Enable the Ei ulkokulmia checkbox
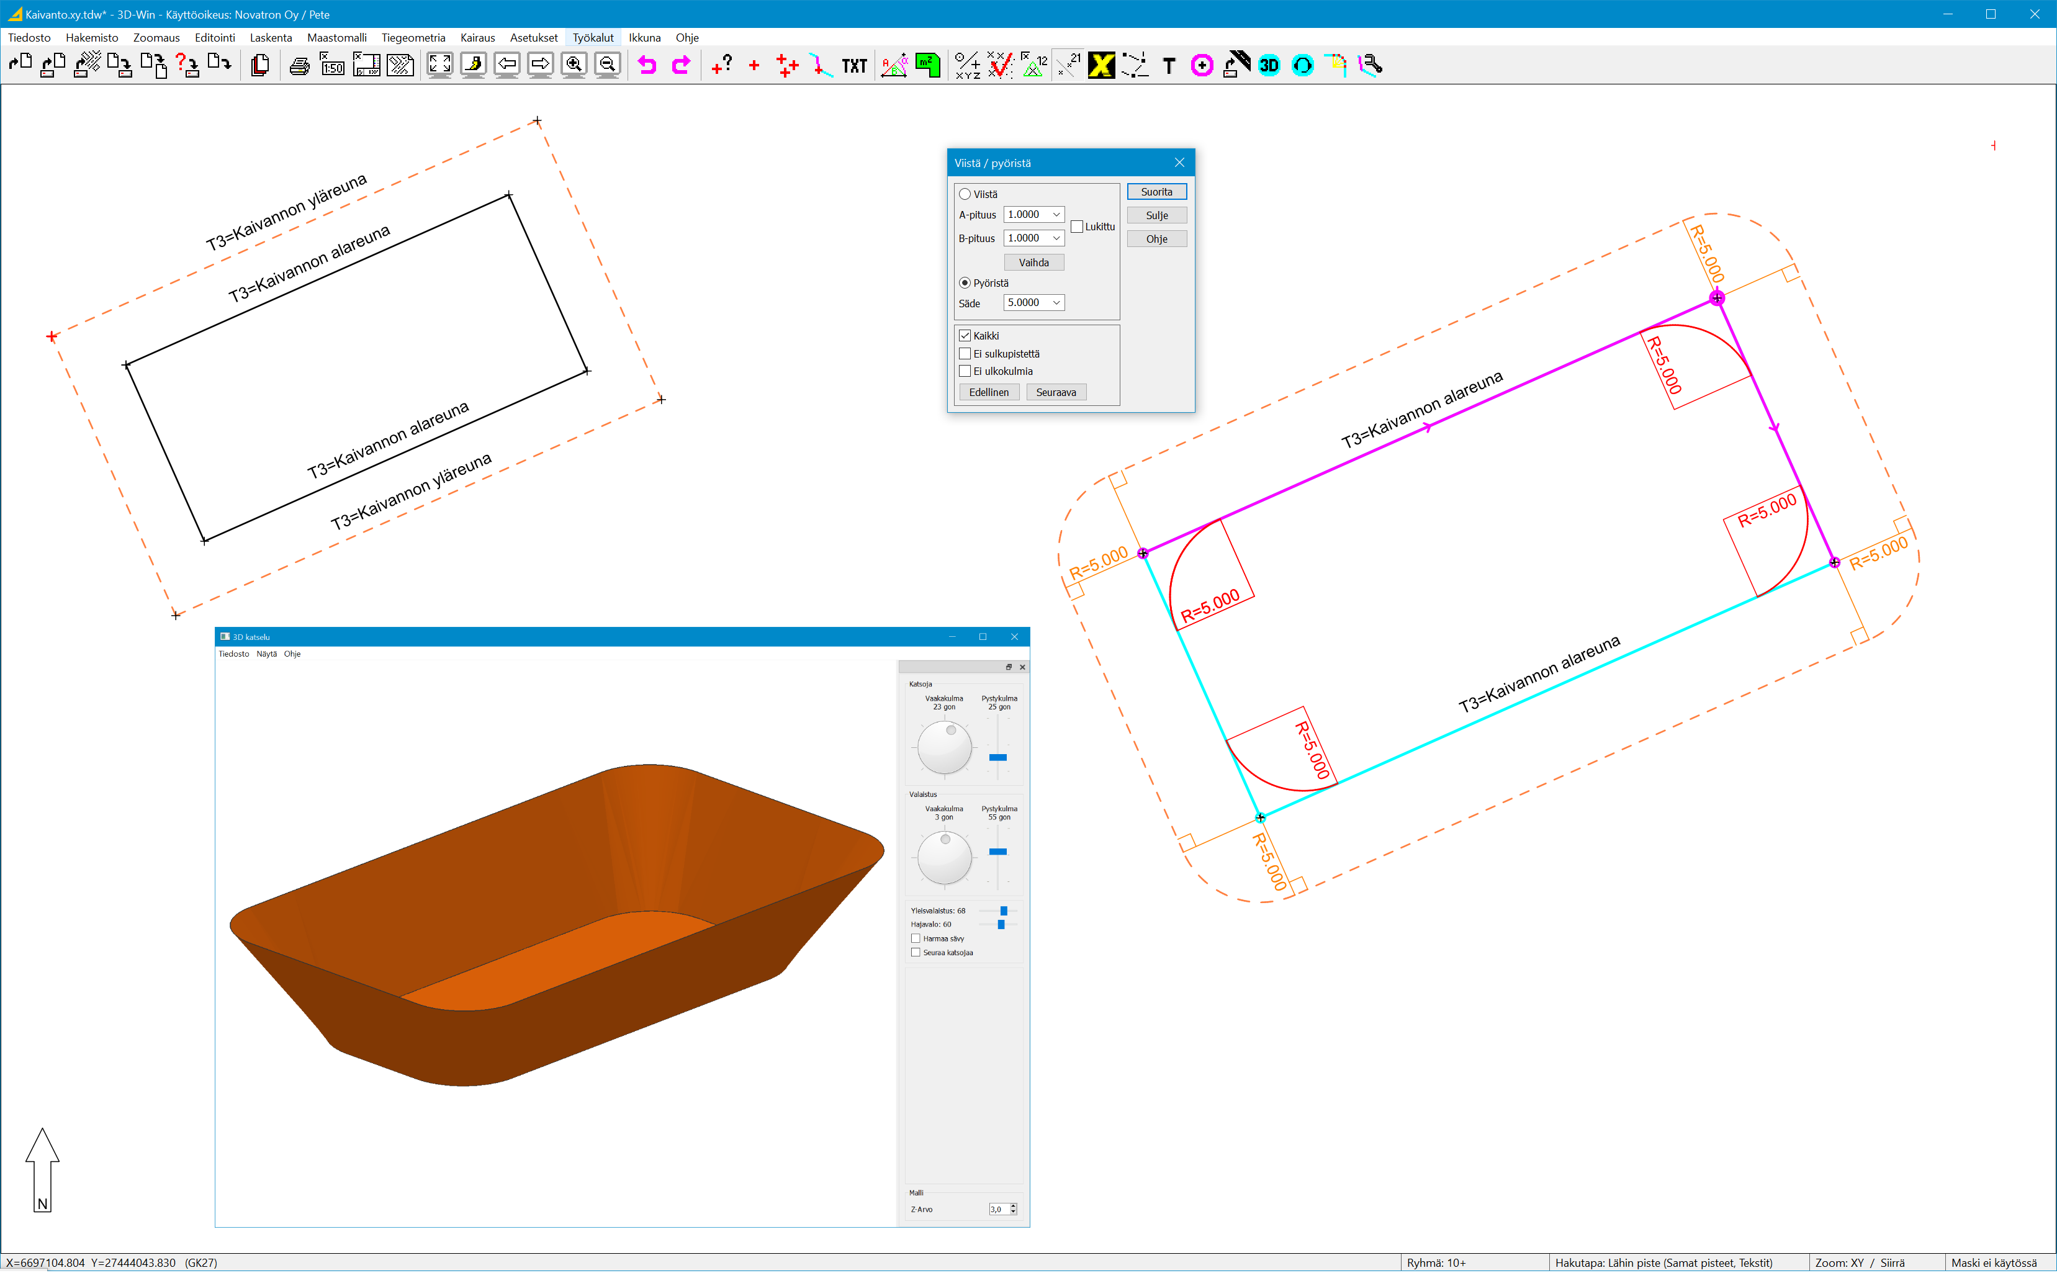Screen dimensions: 2057x1273 pos(965,371)
